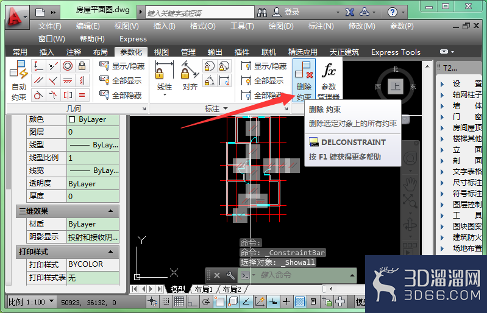Click the 透明度 ByLayer value cell
The image size is (487, 313).
click(93, 184)
